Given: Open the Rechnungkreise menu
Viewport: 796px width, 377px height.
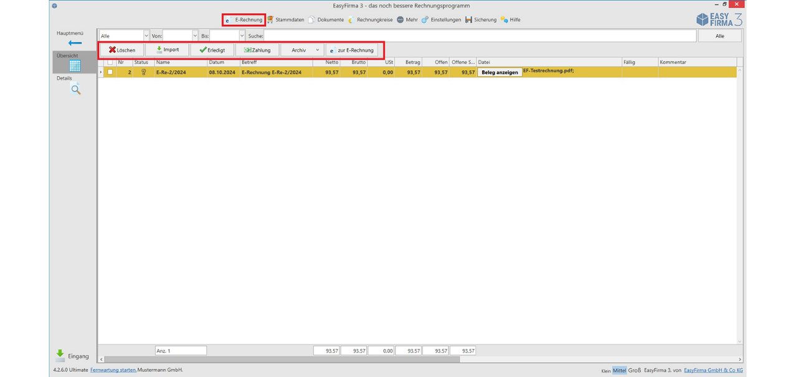Looking at the screenshot, I should pos(370,20).
